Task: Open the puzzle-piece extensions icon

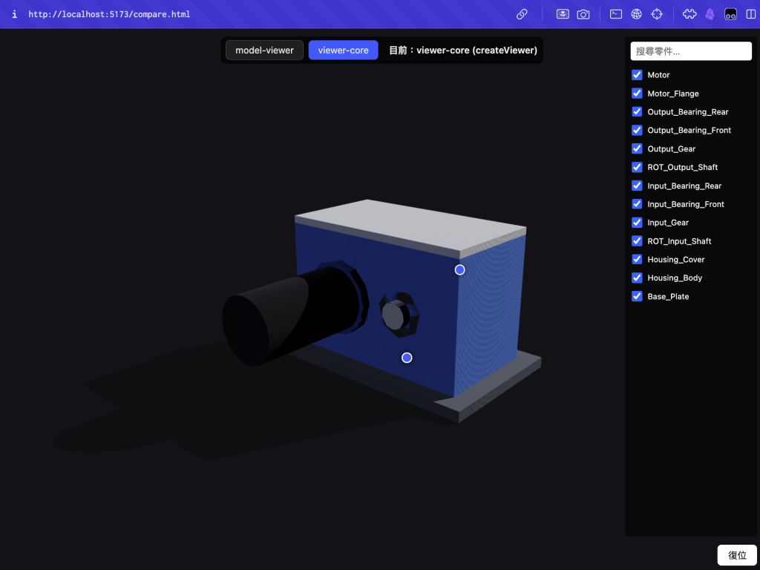Action: (x=689, y=14)
